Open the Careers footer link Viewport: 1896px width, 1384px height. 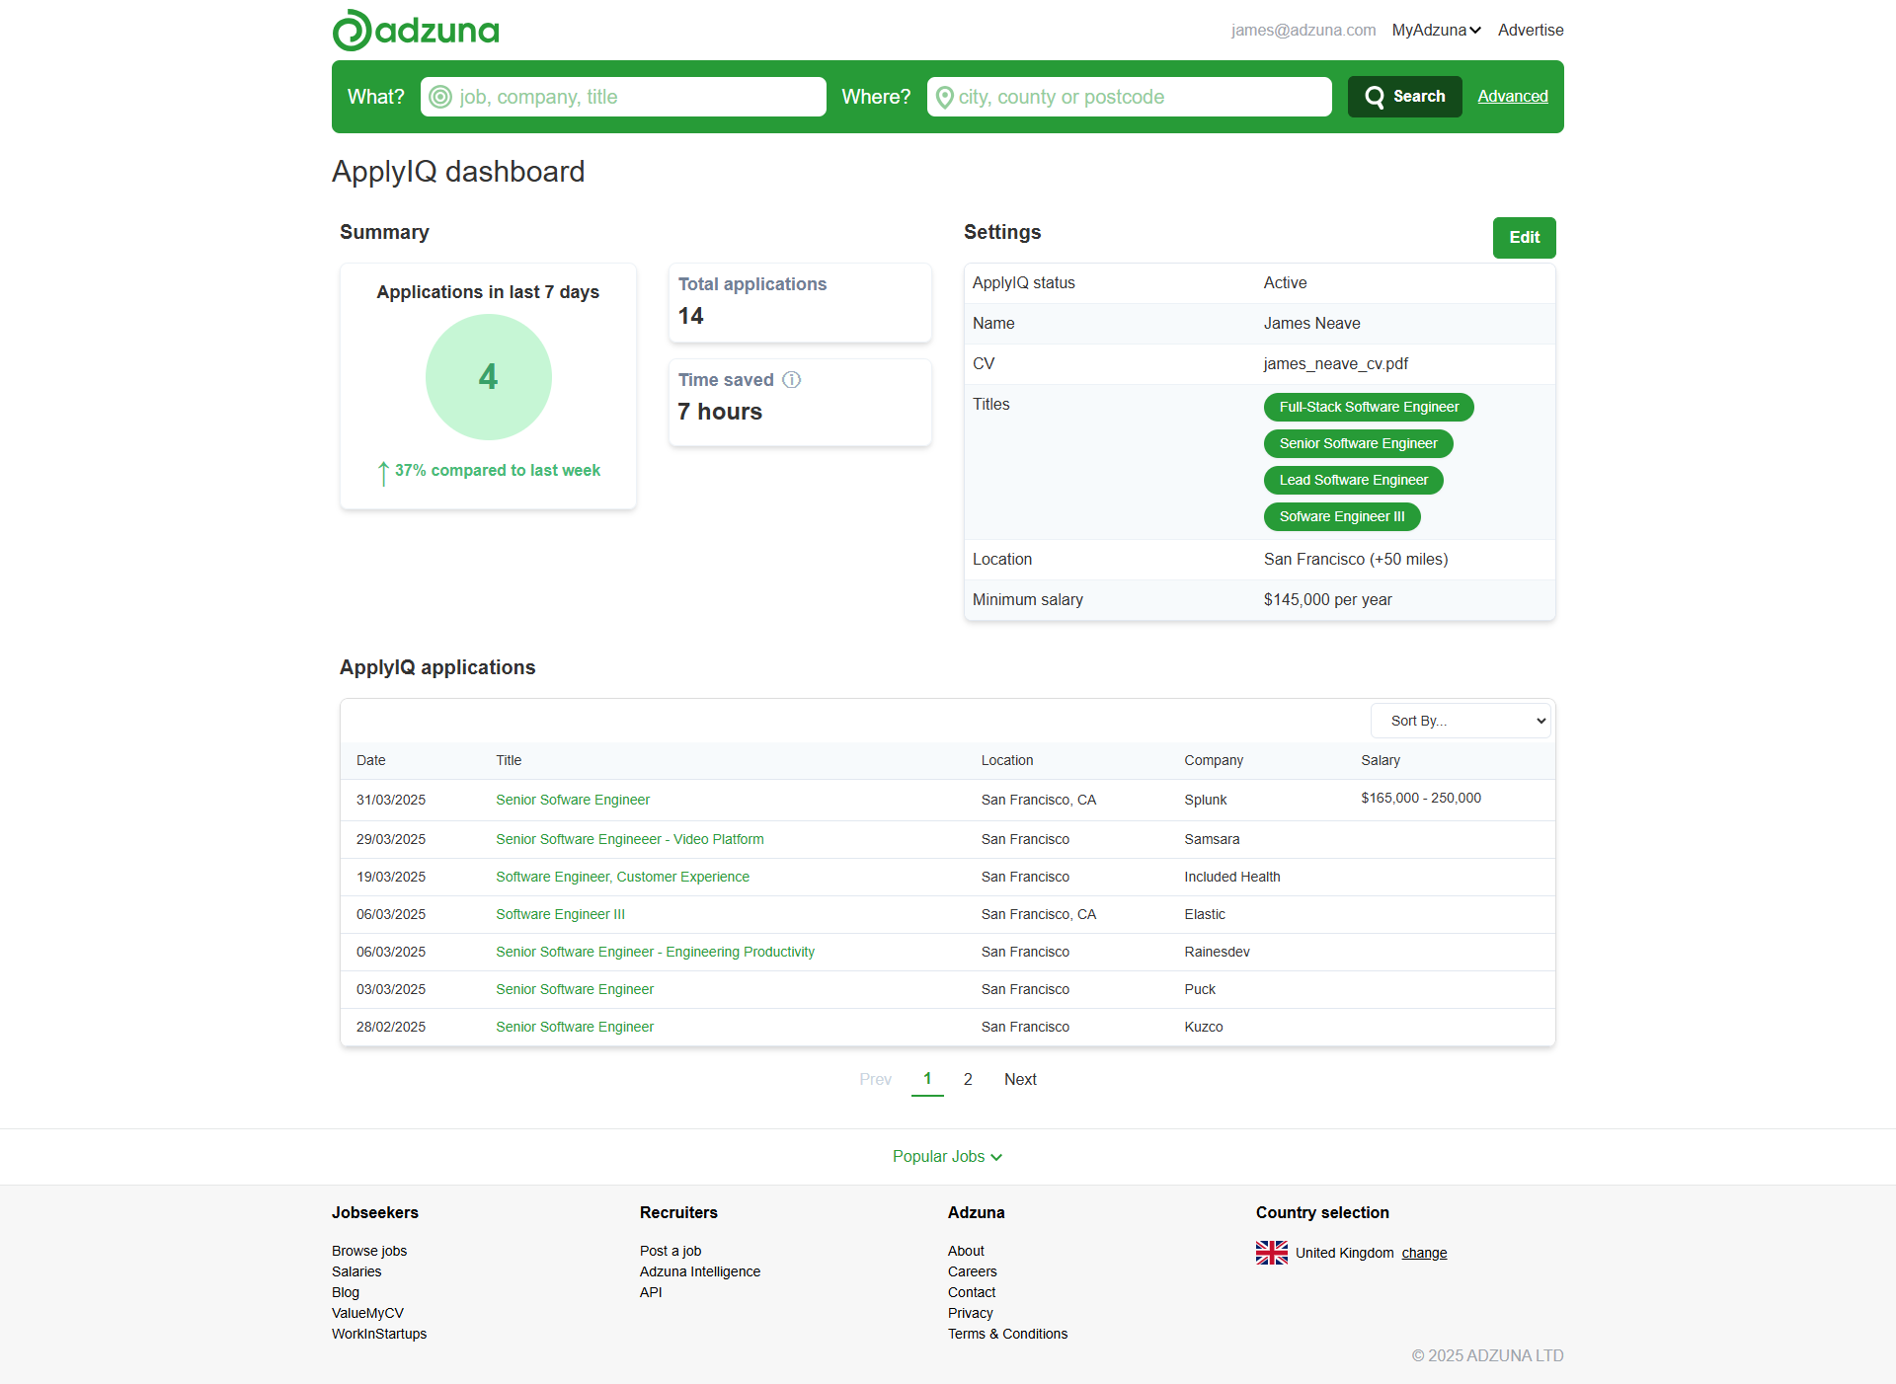tap(973, 1271)
